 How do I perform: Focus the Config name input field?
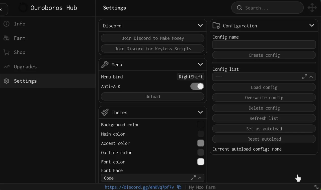[x=264, y=45]
